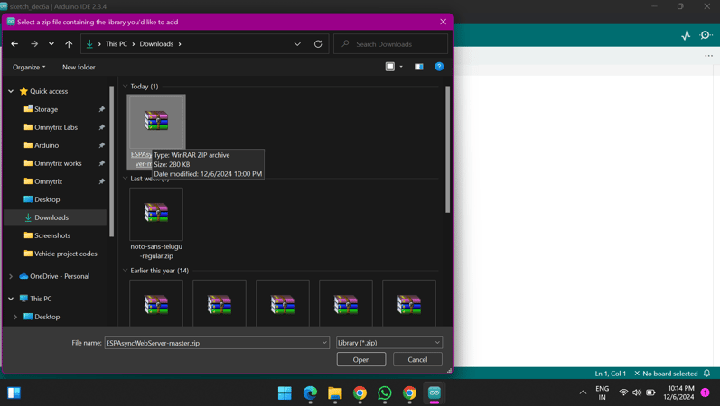Open the widgets panel on the taskbar

[14, 392]
